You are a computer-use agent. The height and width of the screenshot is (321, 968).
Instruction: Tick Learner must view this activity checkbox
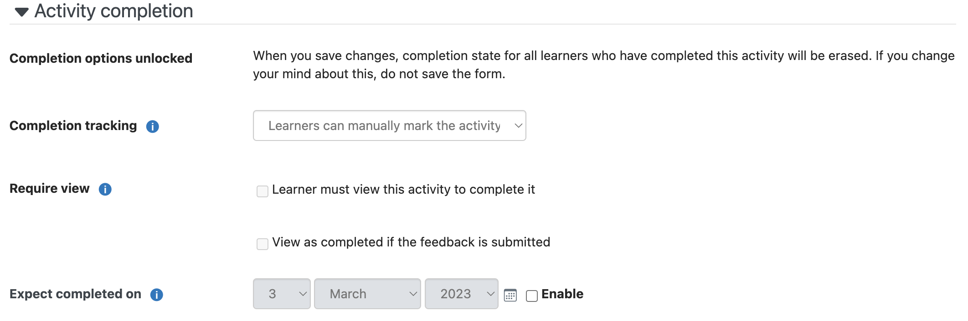pos(263,191)
